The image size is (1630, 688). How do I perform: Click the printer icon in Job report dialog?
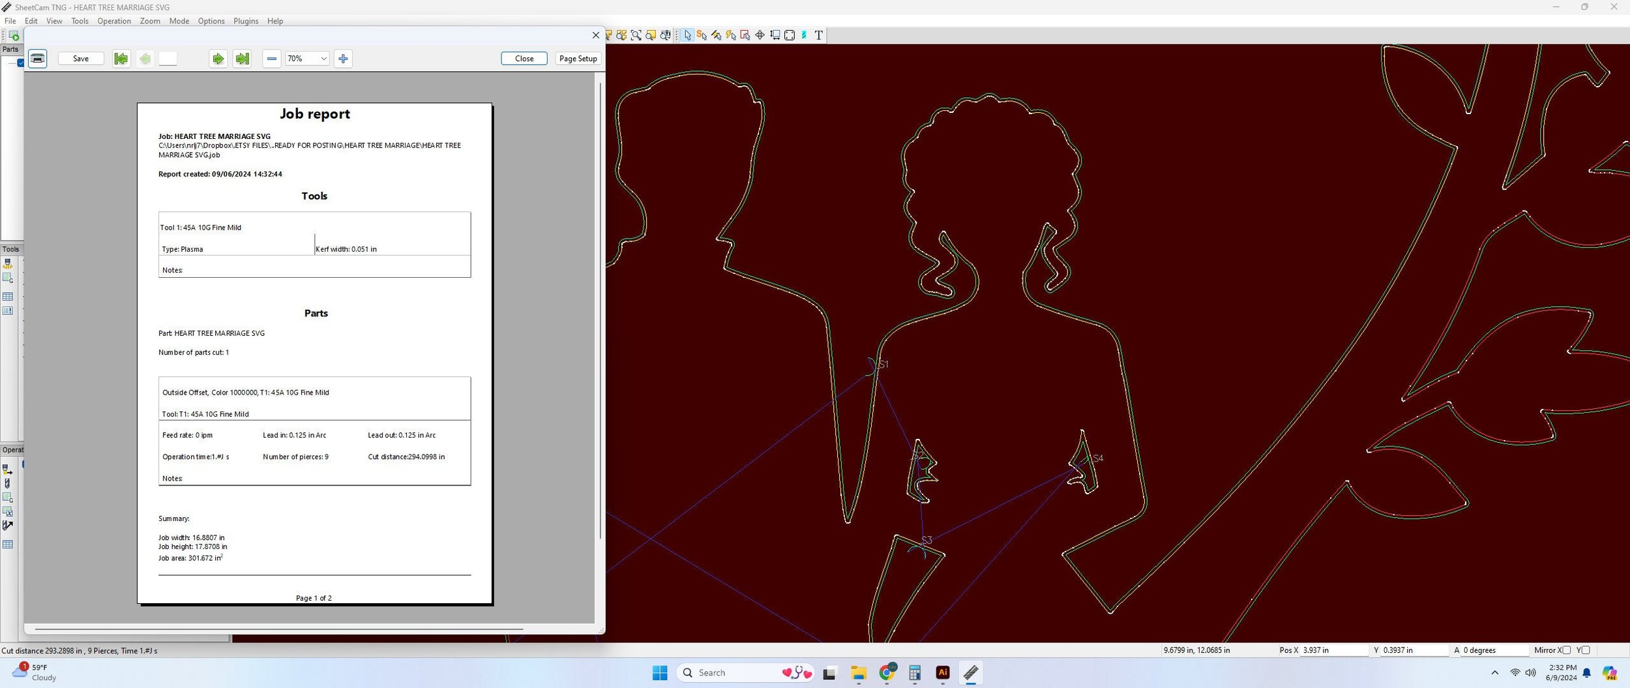point(38,59)
